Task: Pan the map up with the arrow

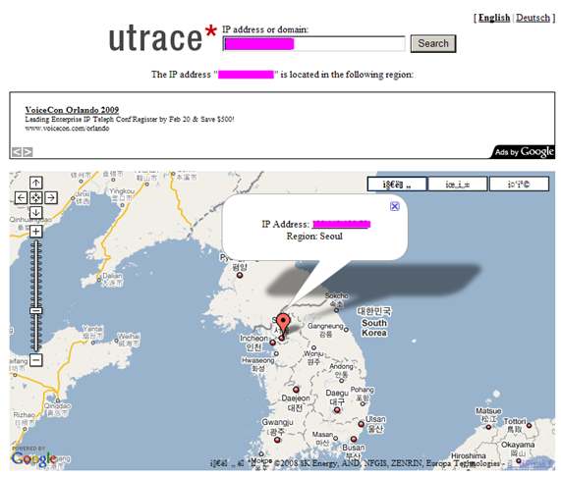Action: 35,183
